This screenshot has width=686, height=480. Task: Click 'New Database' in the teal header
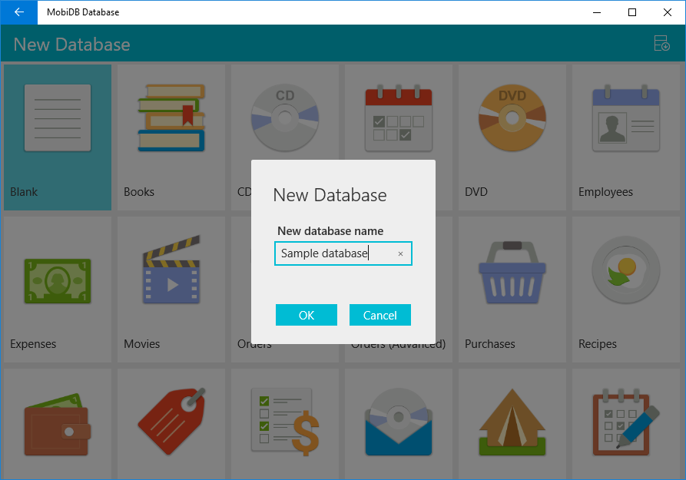(x=71, y=45)
